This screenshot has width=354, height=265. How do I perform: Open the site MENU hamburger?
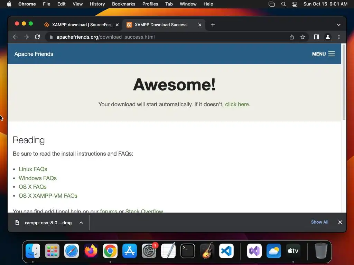[323, 54]
